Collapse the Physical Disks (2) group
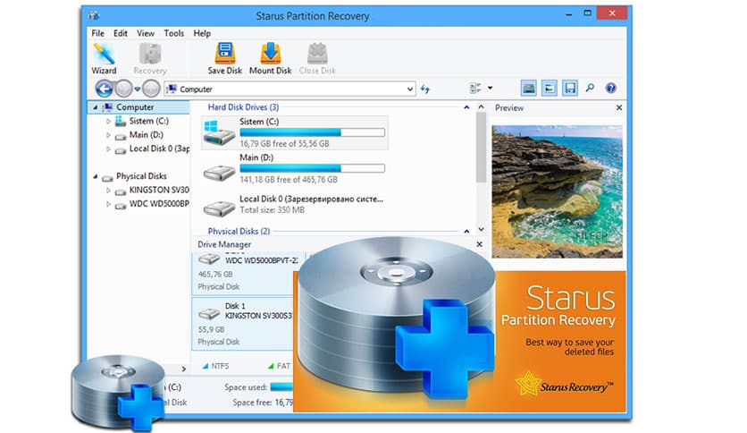Screen dimensions: 747x433 coord(466,232)
